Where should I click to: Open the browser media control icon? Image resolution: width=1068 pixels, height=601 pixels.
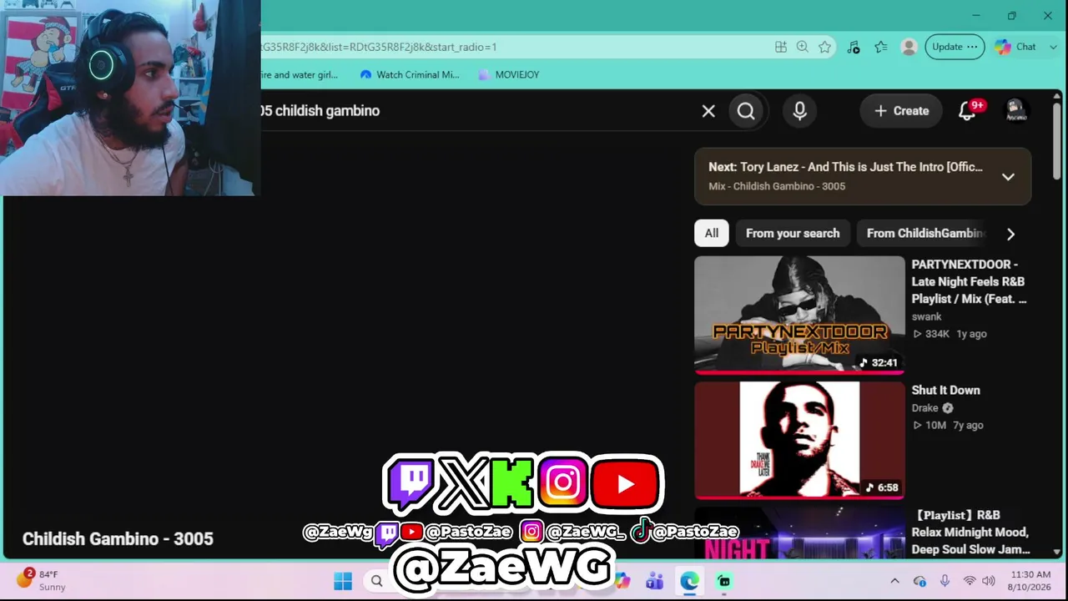pos(854,47)
